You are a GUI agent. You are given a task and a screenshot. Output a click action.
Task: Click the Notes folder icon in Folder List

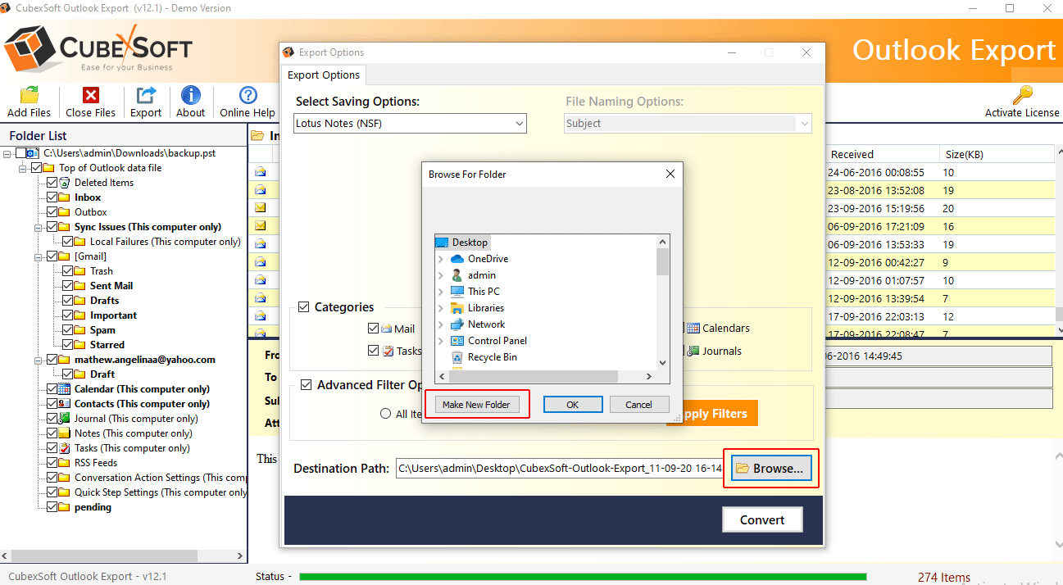(65, 433)
